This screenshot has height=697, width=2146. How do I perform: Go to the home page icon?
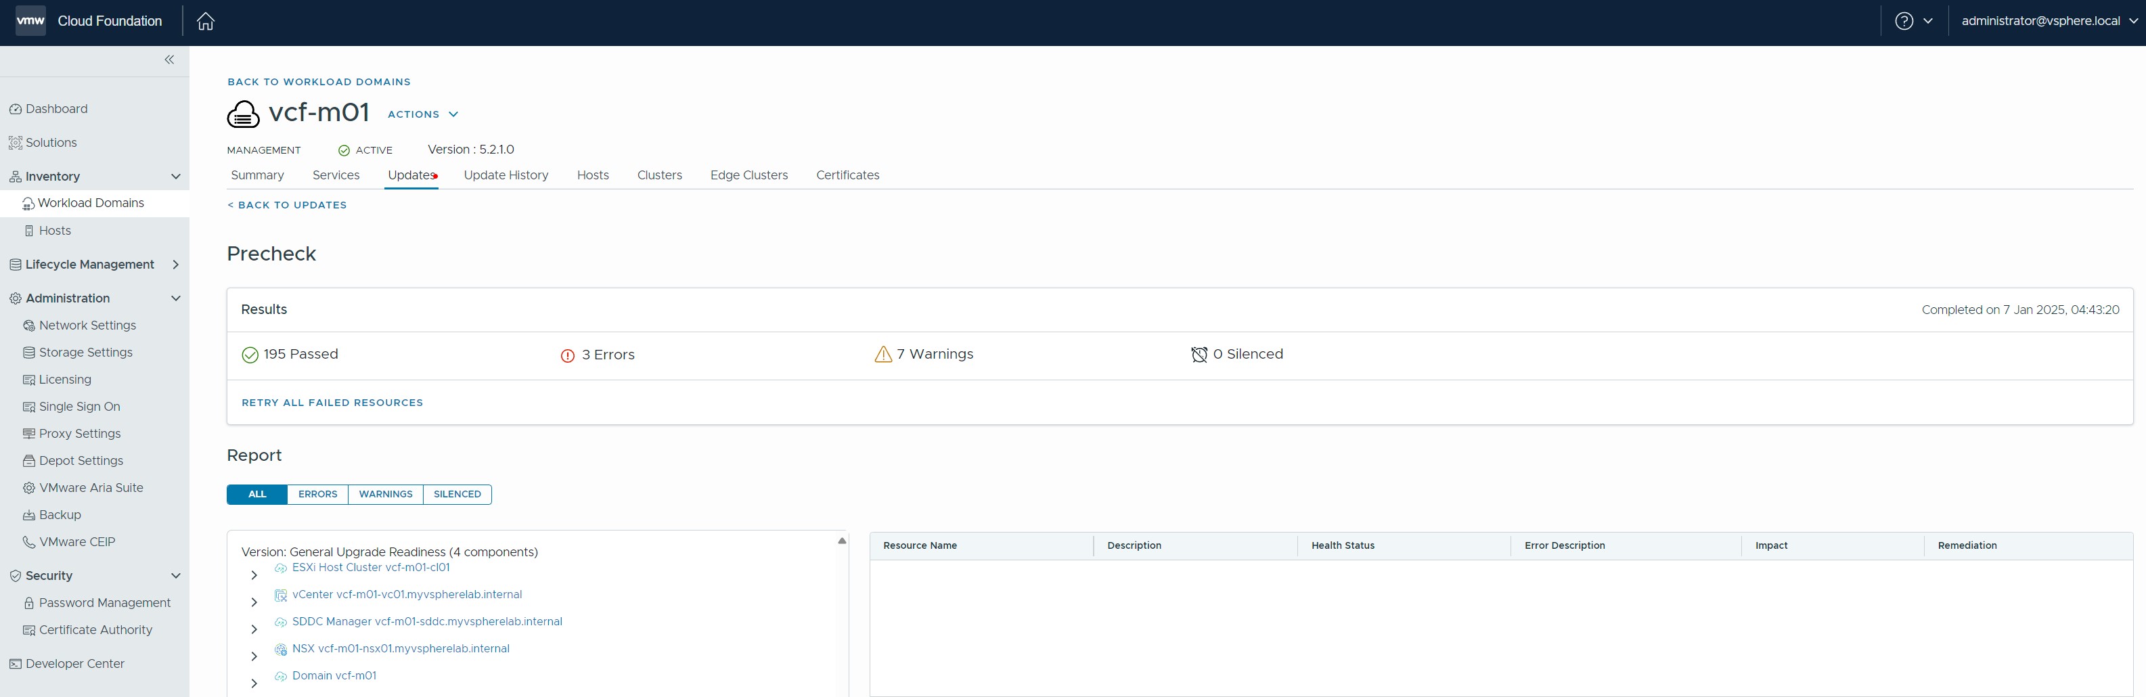pos(206,22)
